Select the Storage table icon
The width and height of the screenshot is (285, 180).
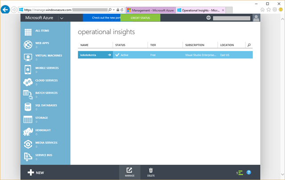point(28,119)
